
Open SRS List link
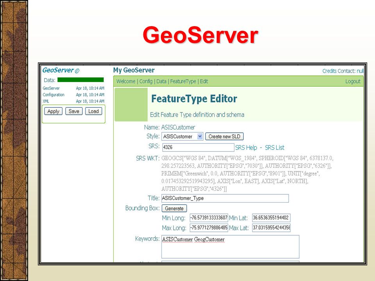(x=275, y=148)
